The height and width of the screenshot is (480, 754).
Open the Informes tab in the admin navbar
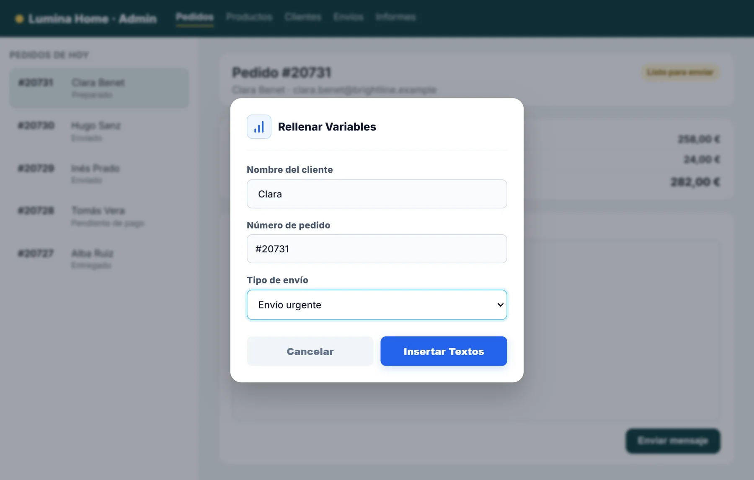(x=395, y=17)
